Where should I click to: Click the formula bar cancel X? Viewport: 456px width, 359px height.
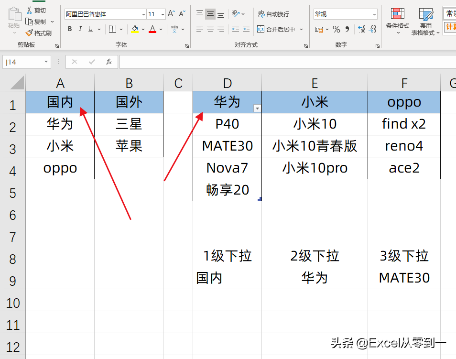pos(75,62)
